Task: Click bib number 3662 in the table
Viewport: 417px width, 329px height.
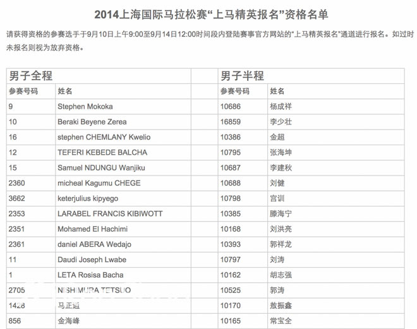Action: (17, 198)
